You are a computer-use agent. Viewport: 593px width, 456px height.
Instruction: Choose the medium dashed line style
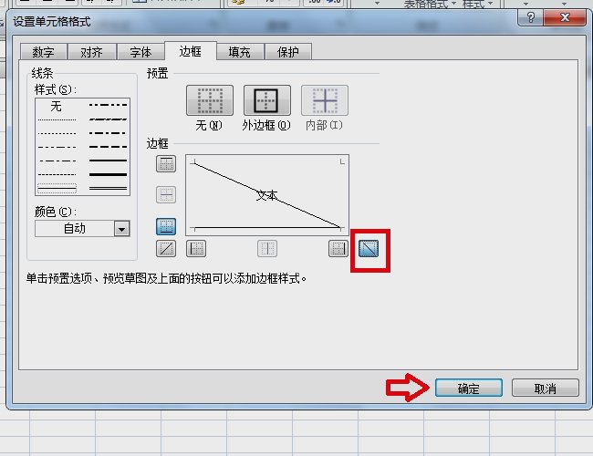[109, 147]
